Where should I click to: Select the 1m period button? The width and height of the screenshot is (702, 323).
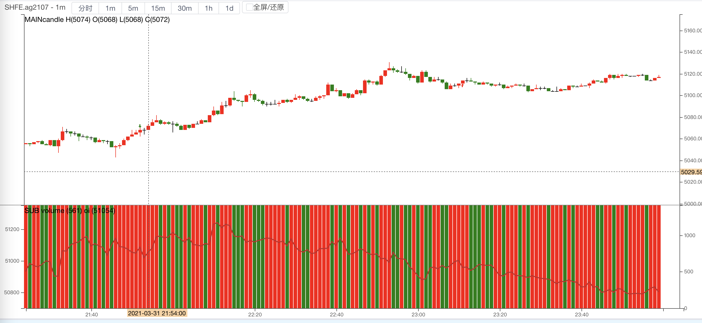(x=110, y=8)
